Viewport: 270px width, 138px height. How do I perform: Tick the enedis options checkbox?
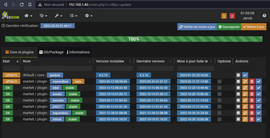[x=219, y=94]
